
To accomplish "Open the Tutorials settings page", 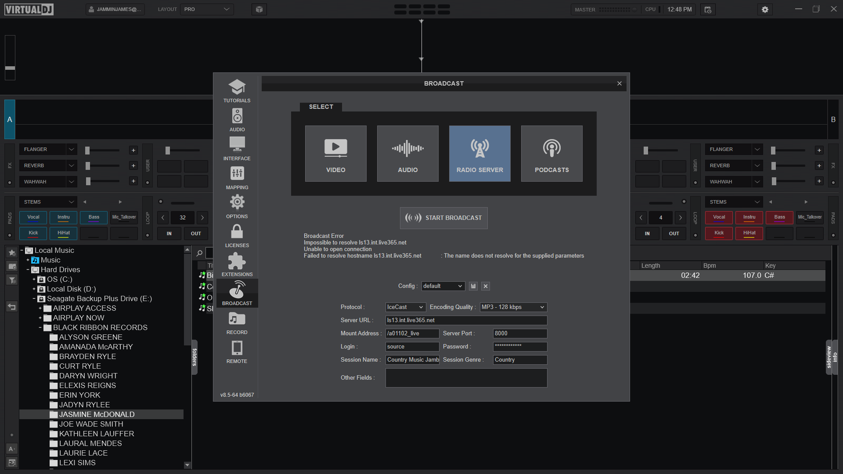I will [x=237, y=91].
